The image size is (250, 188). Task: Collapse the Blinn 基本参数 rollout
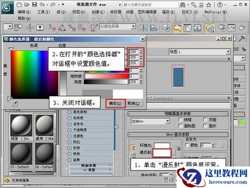pos(177,134)
